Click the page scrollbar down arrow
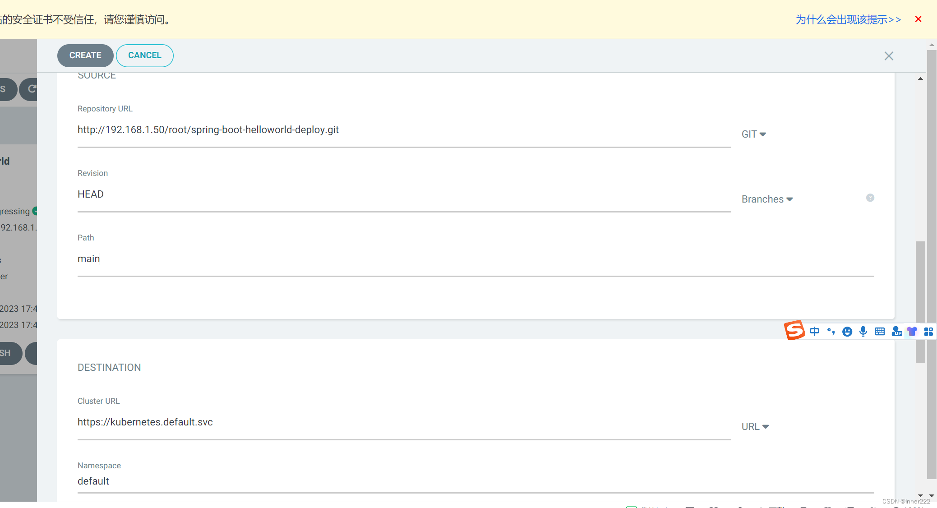937x508 pixels. coord(932,495)
